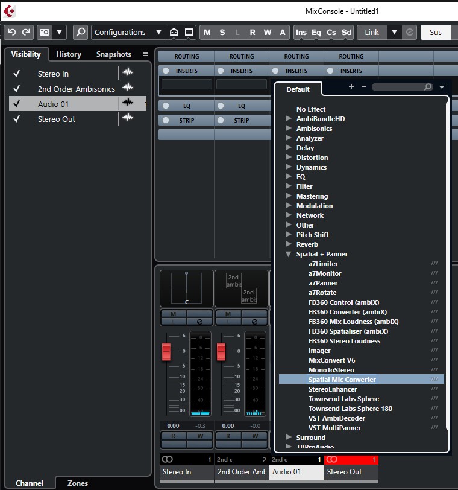Image resolution: width=458 pixels, height=490 pixels.
Task: Open plugin collections dropdown arrow
Action: pos(442,87)
